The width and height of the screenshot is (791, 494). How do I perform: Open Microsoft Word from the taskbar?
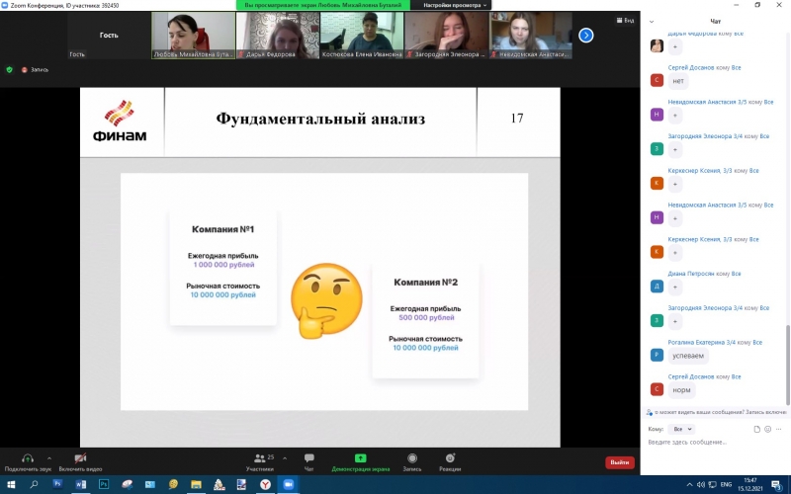coord(81,484)
